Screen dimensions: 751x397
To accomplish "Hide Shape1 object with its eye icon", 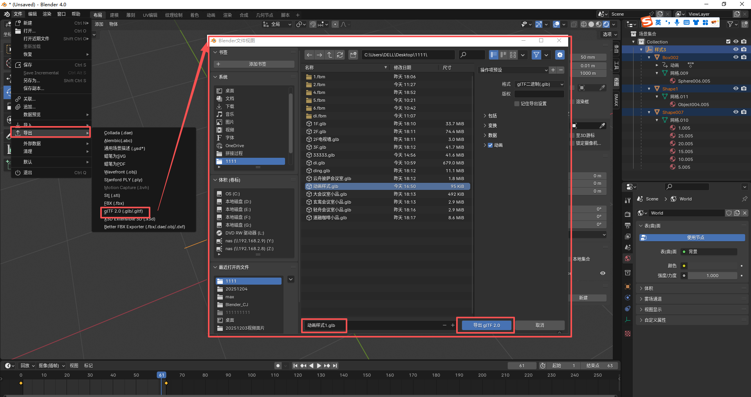I will coord(736,89).
